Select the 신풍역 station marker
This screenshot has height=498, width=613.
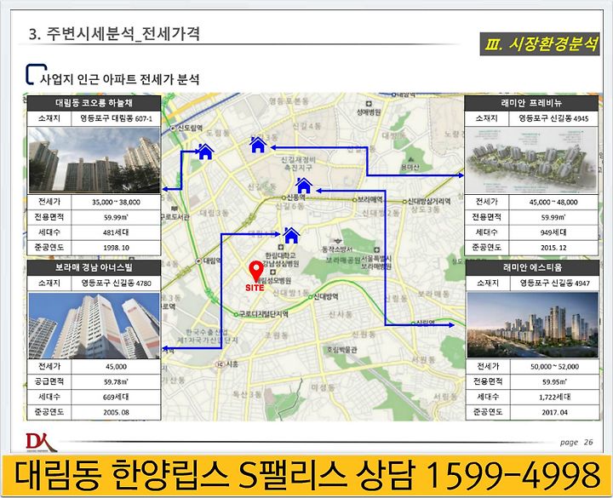[284, 197]
